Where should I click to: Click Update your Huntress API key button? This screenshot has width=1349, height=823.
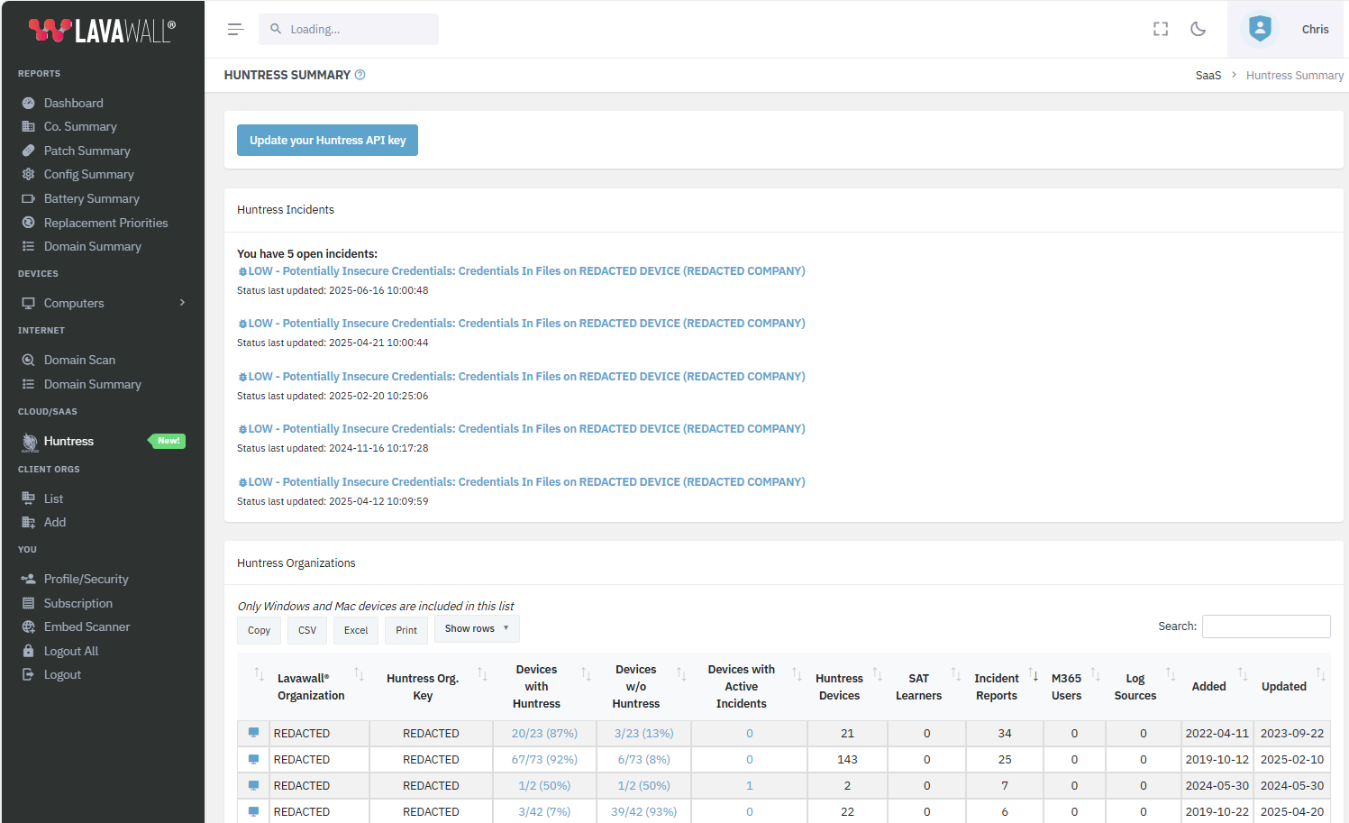click(327, 141)
